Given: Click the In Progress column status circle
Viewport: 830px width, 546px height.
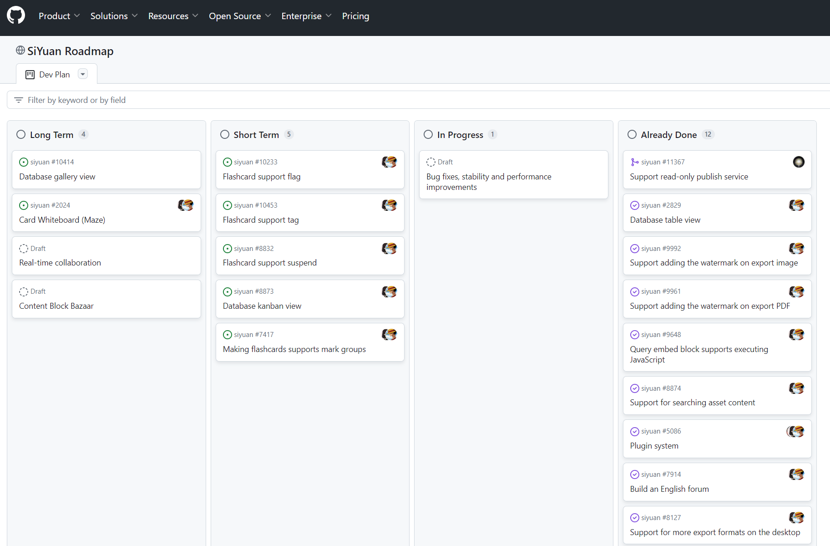Looking at the screenshot, I should (428, 134).
